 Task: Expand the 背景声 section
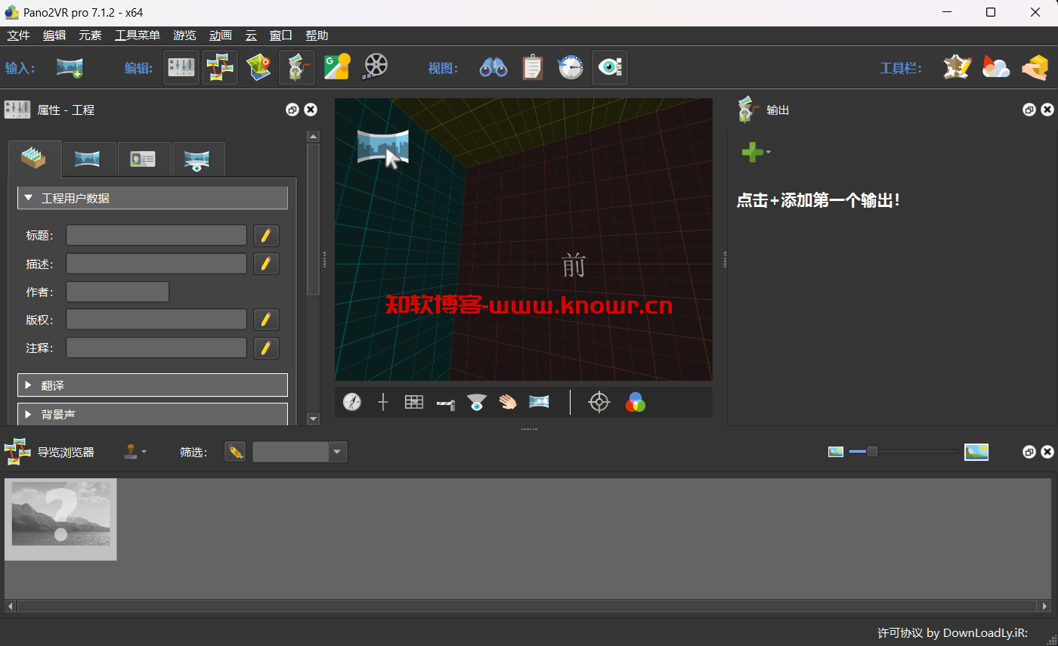pos(153,414)
